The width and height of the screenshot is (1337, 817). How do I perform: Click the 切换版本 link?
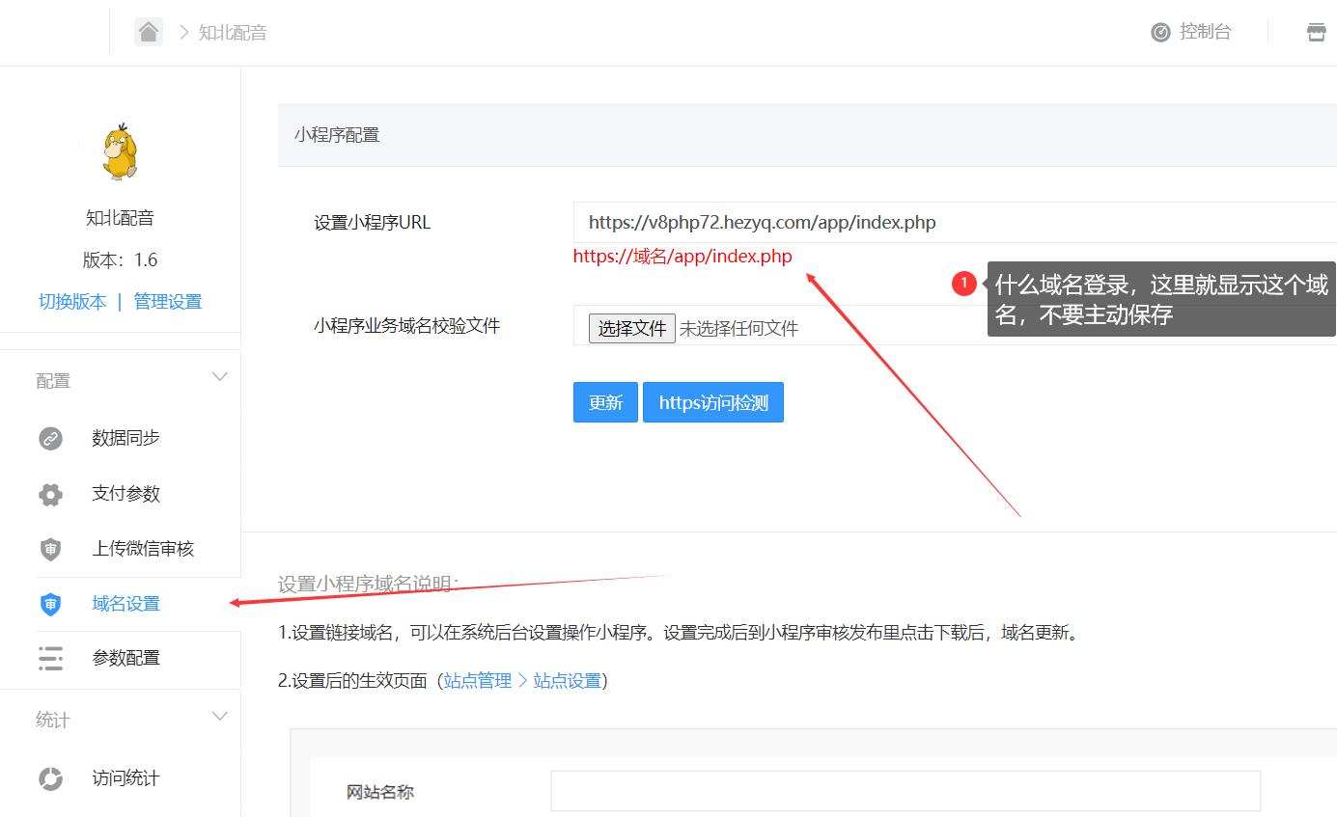(72, 302)
